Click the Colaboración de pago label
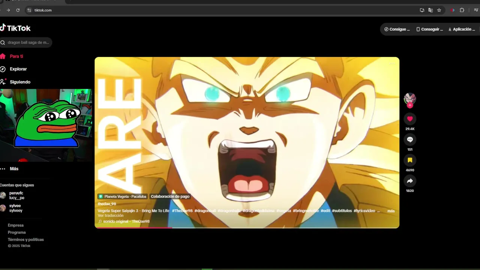The height and width of the screenshot is (270, 480). pyautogui.click(x=170, y=196)
